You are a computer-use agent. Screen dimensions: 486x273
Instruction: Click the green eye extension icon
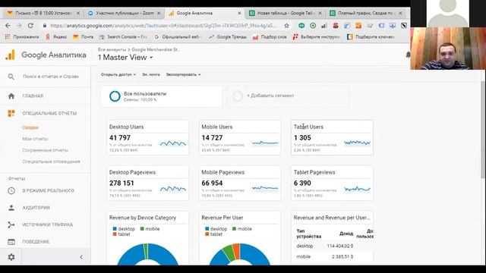pos(301,26)
